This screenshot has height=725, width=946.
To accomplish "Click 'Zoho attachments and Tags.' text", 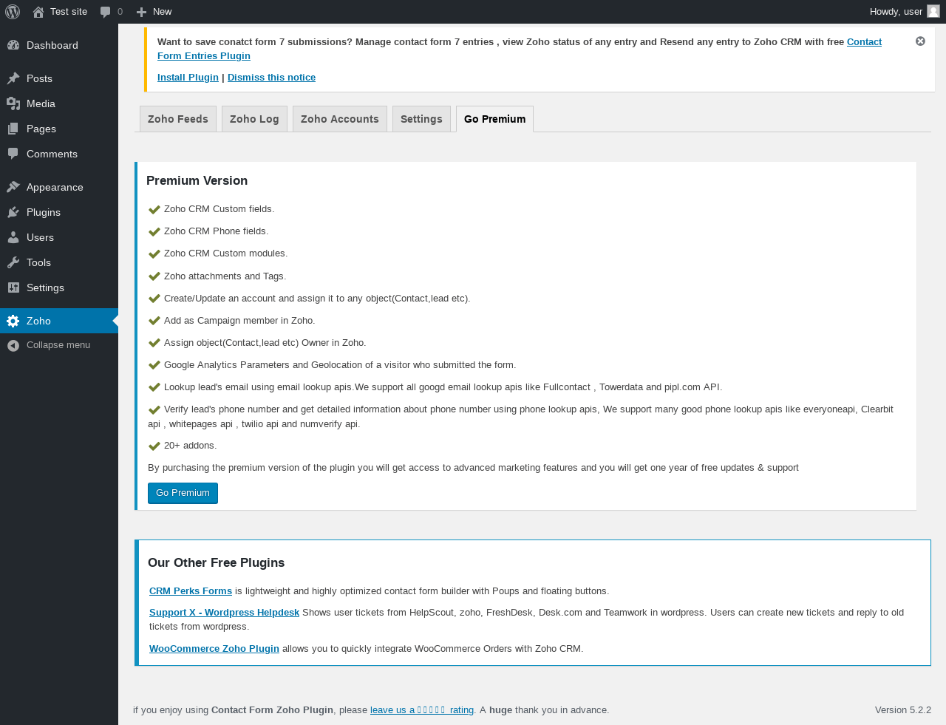I will [x=225, y=276].
